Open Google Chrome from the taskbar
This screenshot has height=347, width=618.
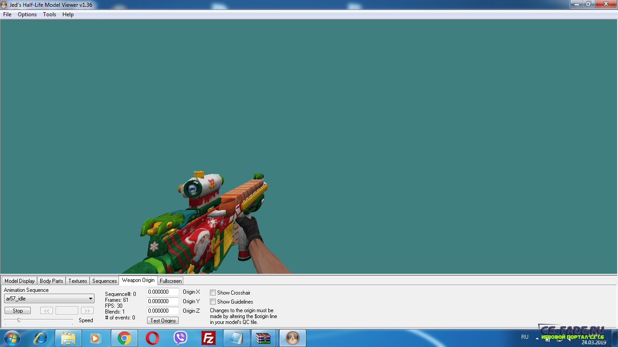click(x=124, y=338)
